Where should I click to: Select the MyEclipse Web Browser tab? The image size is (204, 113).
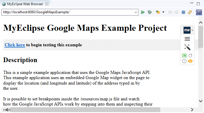25,4
